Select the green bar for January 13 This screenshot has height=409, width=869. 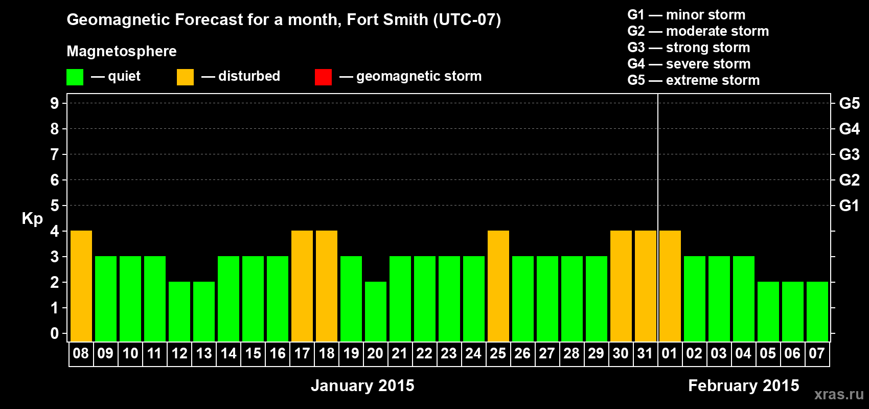[204, 311]
